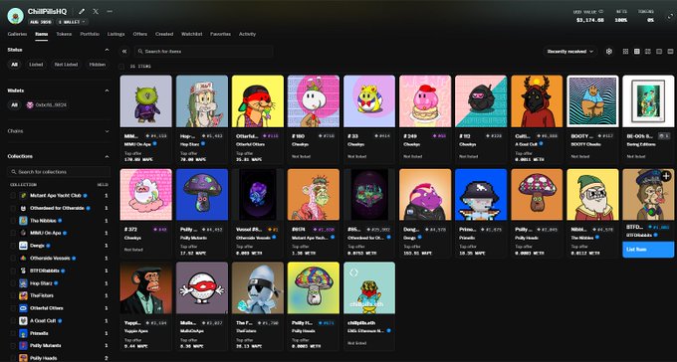Open the Watchlist tab
677x362 pixels.
(192, 34)
